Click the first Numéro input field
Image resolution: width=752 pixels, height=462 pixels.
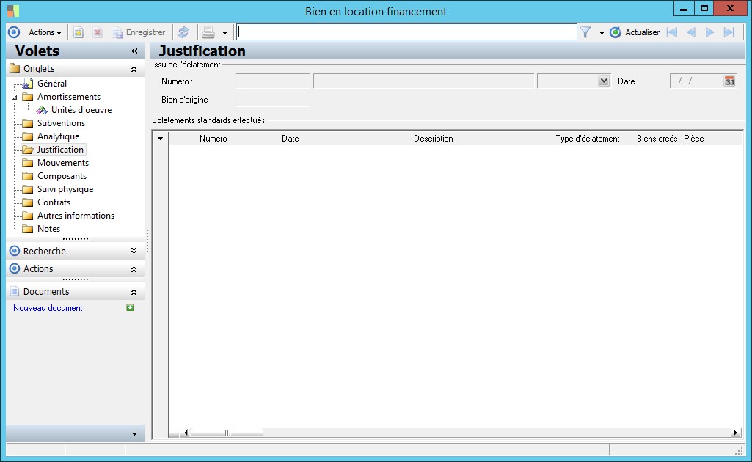(x=273, y=81)
